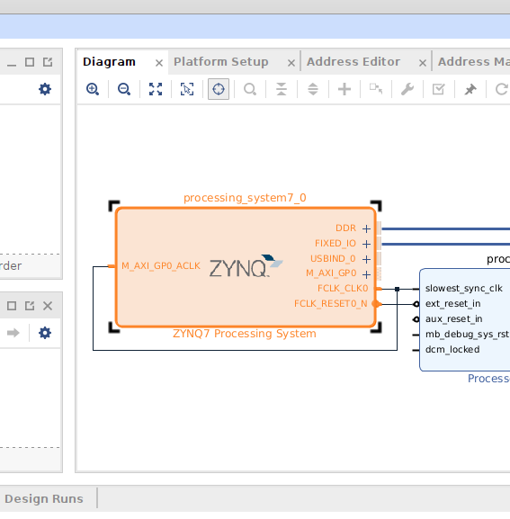Viewport: 510px width, 519px height.
Task: Click the diagram Search magnifier icon
Action: coord(250,89)
